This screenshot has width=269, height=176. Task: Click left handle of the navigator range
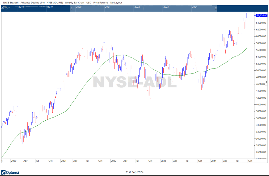coord(71,9)
